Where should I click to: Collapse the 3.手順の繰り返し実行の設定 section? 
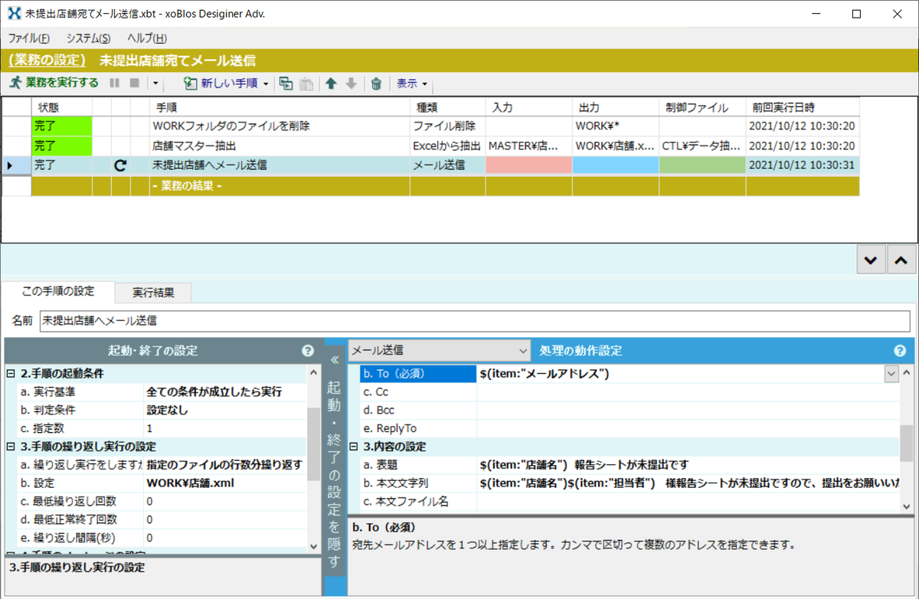[x=11, y=447]
